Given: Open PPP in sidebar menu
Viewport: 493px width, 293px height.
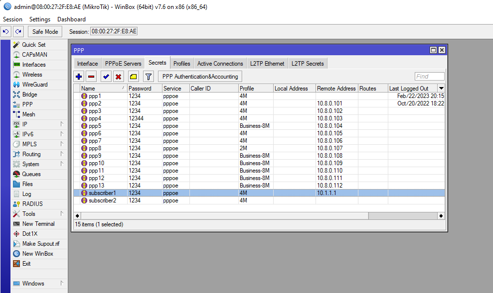Looking at the screenshot, I should [39, 104].
